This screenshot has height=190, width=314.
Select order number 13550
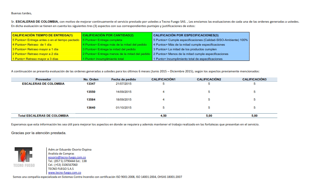point(91,92)
